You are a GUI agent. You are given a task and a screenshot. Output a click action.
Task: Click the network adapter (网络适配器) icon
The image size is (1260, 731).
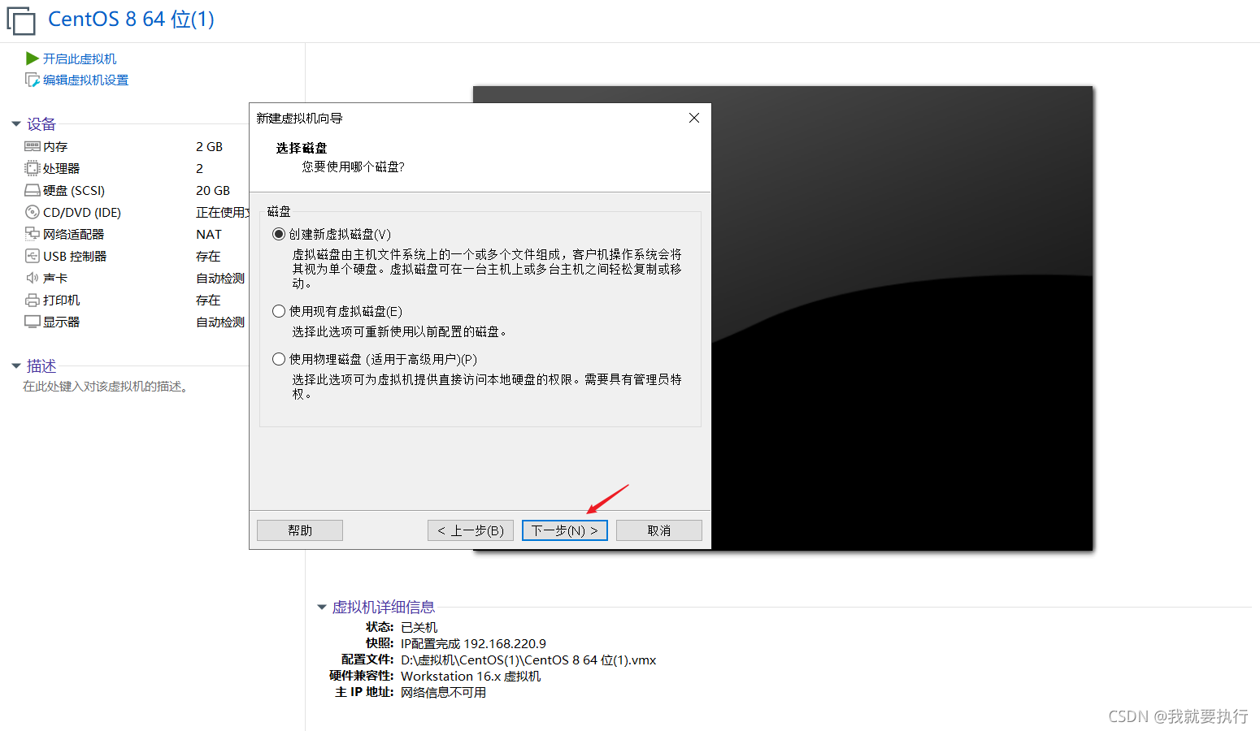tap(33, 234)
